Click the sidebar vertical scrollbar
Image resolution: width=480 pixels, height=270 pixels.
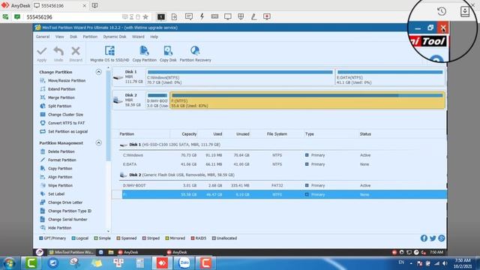point(108,116)
